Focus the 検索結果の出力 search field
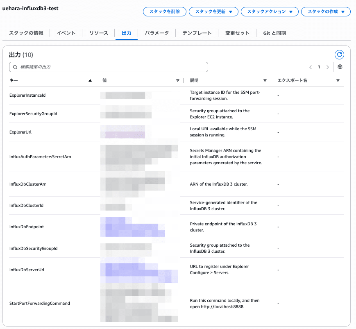 click(x=109, y=67)
